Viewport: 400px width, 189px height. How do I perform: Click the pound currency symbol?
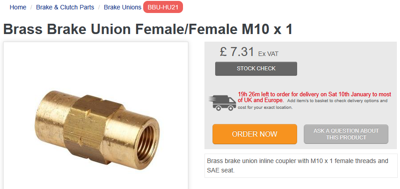click(x=223, y=52)
